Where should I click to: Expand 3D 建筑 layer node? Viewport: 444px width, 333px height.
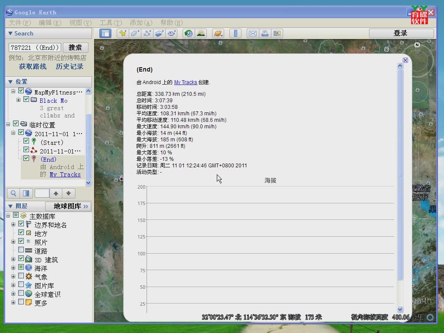click(13, 259)
